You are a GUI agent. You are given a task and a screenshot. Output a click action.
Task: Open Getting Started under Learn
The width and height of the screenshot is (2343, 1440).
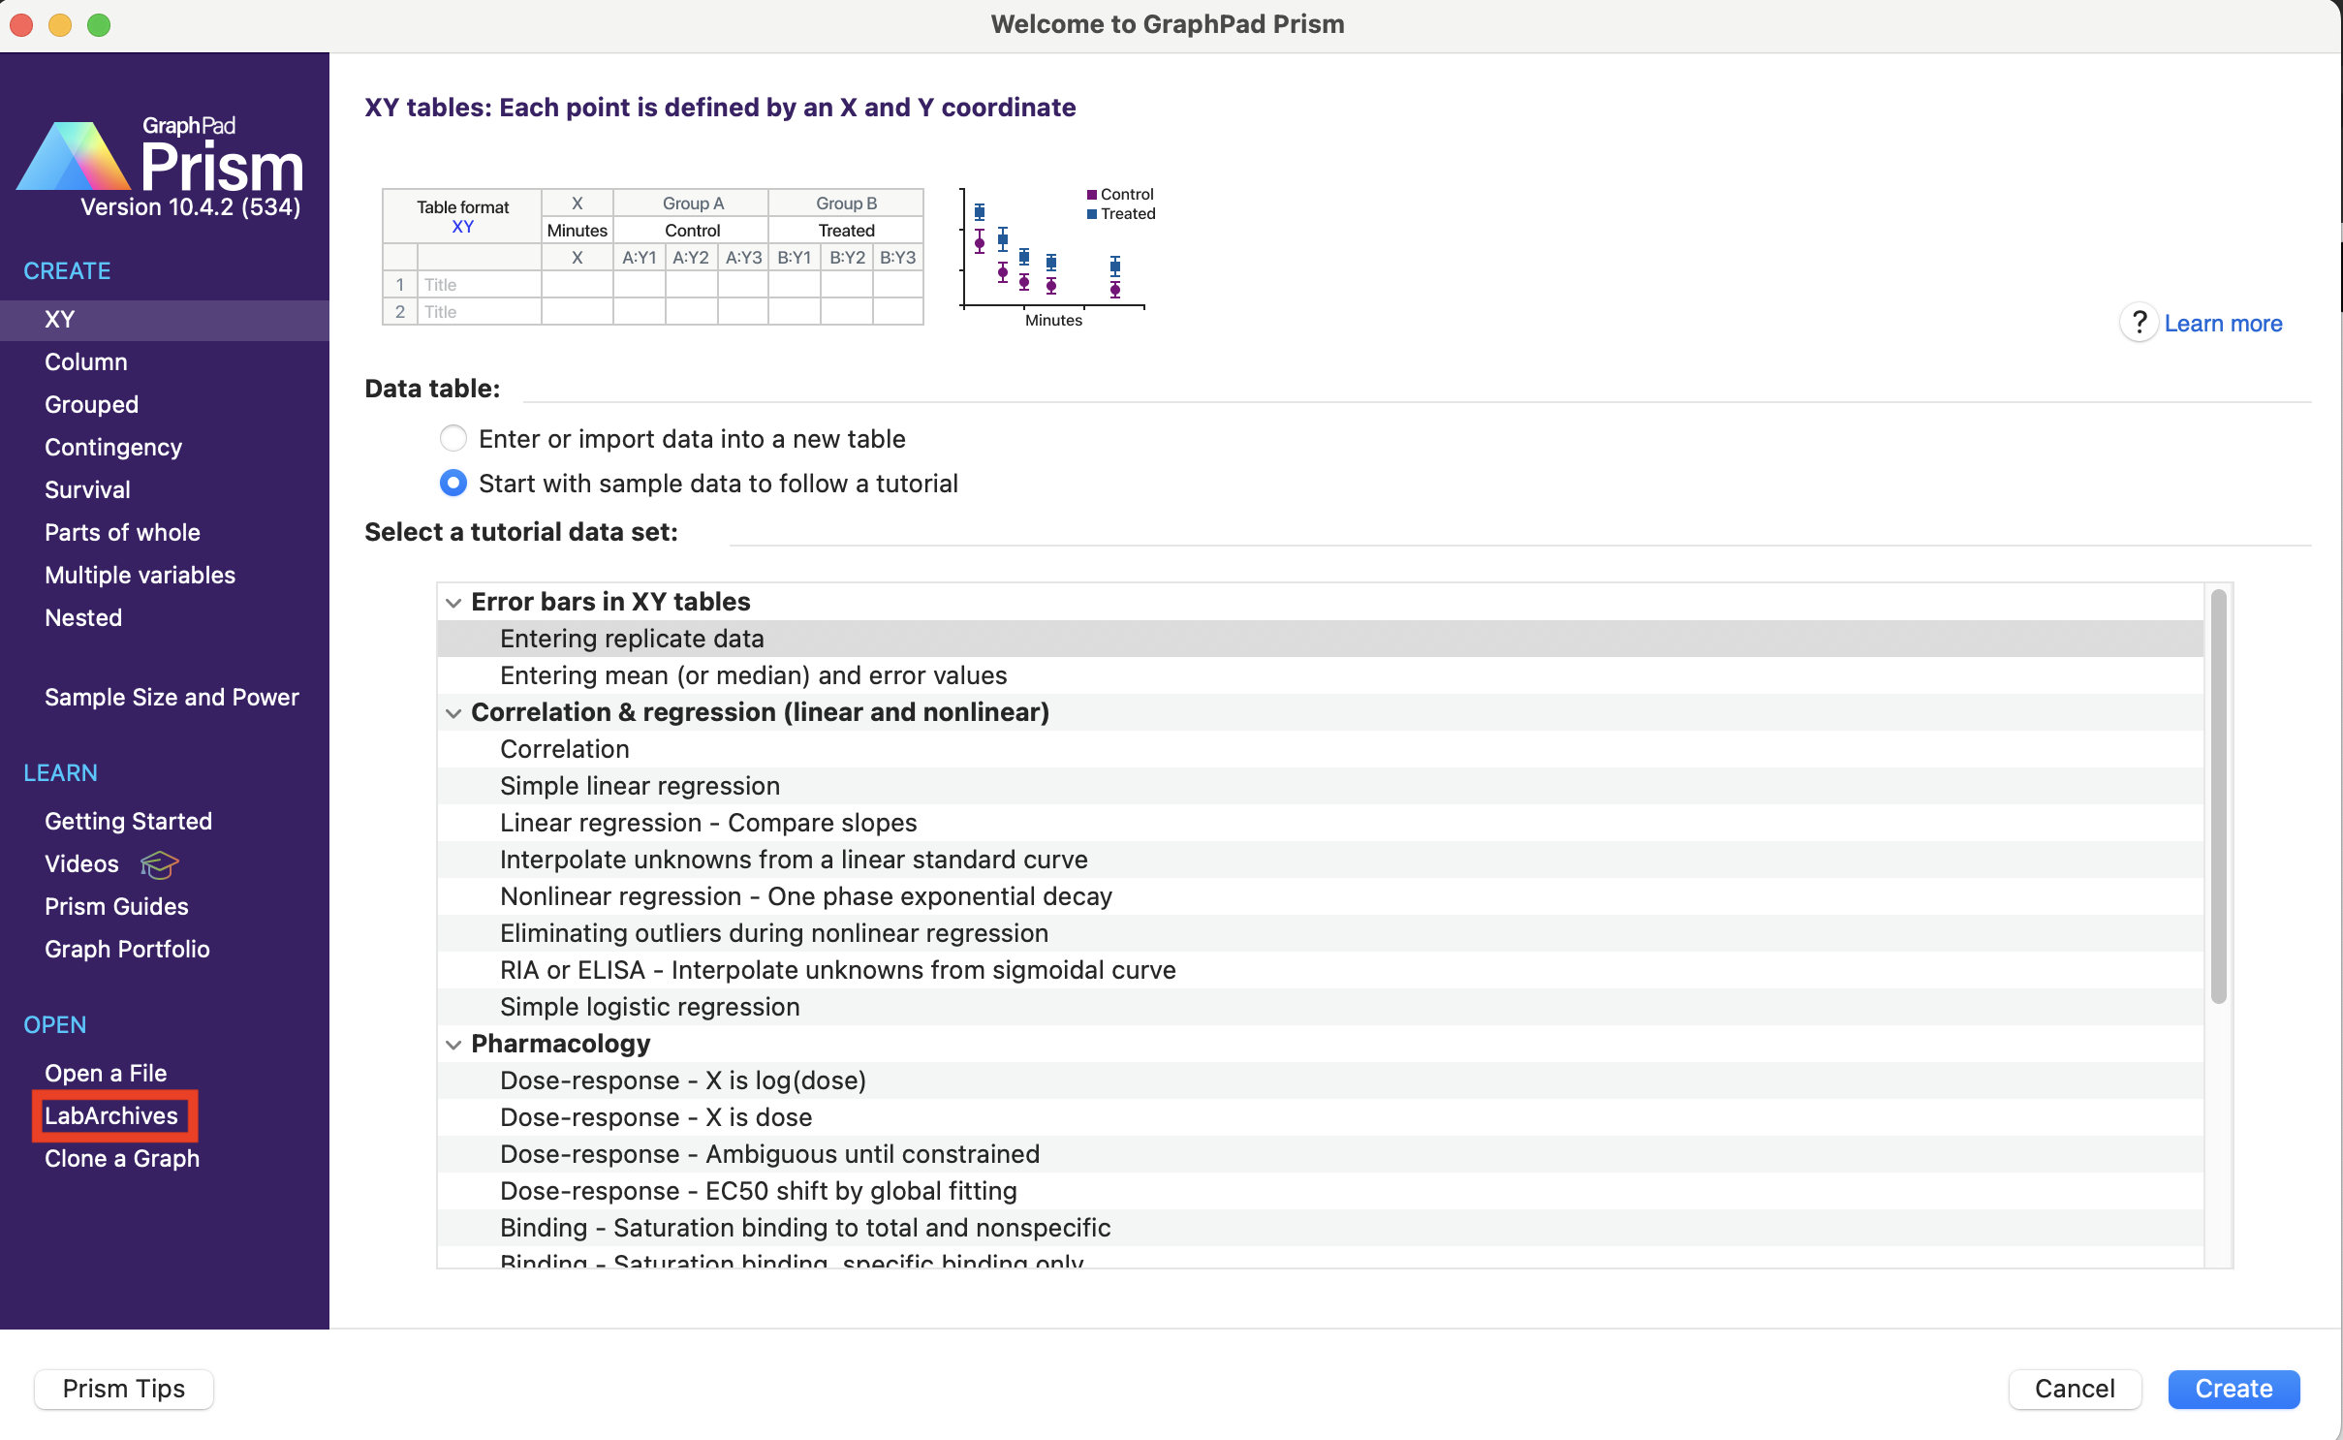point(128,821)
